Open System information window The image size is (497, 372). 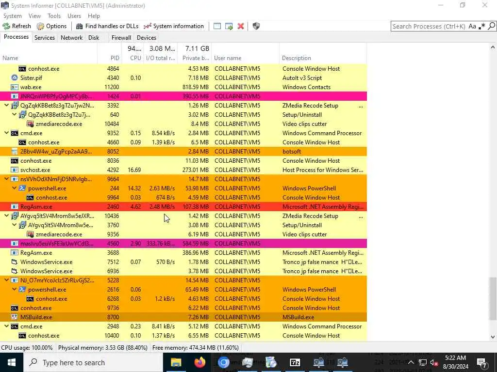tap(174, 26)
